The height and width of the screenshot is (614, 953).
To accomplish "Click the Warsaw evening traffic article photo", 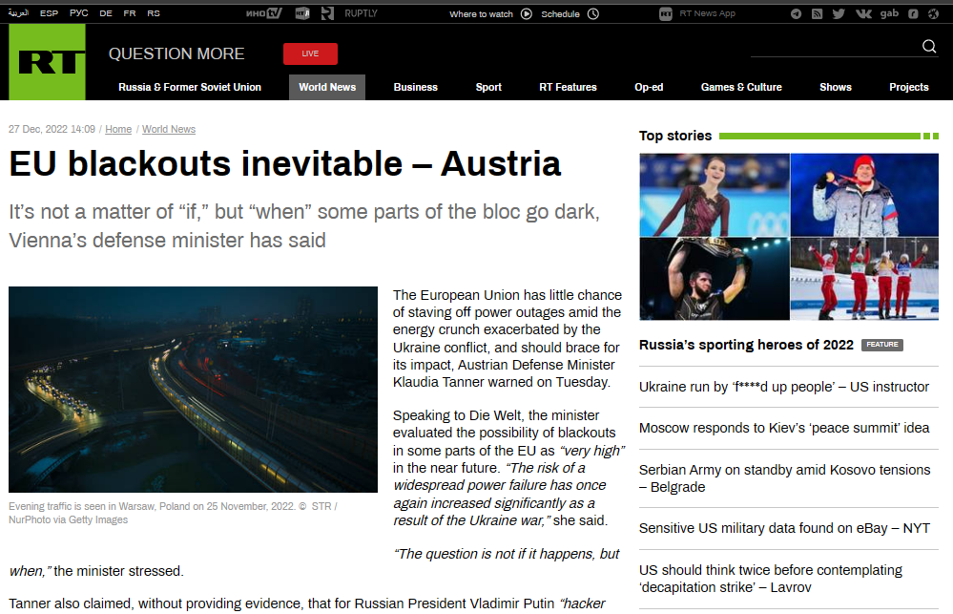I will pos(193,390).
